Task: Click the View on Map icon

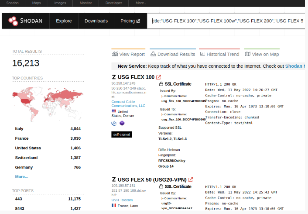Action: point(248,54)
